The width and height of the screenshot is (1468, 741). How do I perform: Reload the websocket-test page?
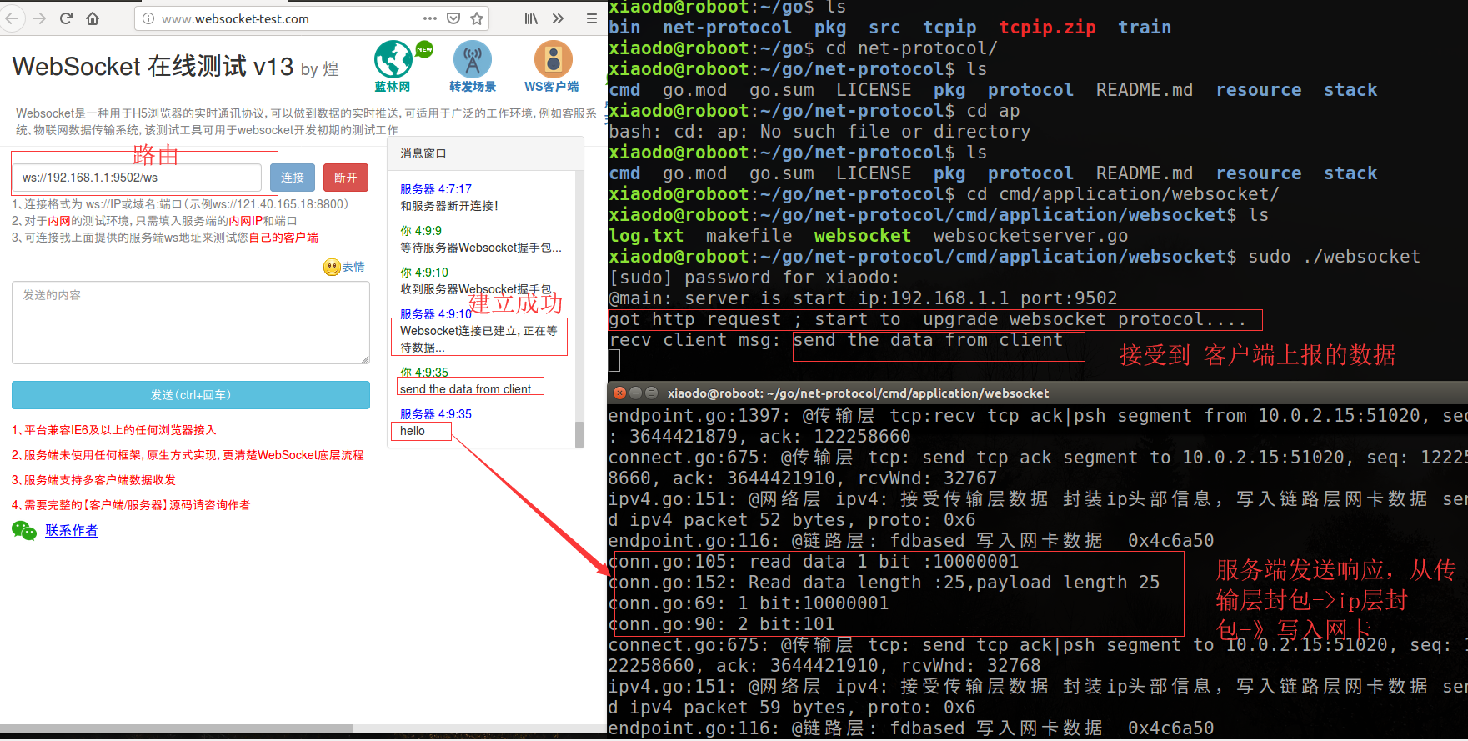[66, 18]
